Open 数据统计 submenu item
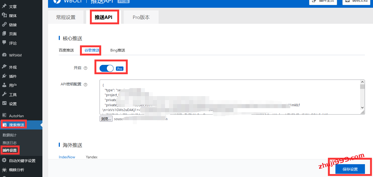The height and width of the screenshot is (177, 373). 10,135
